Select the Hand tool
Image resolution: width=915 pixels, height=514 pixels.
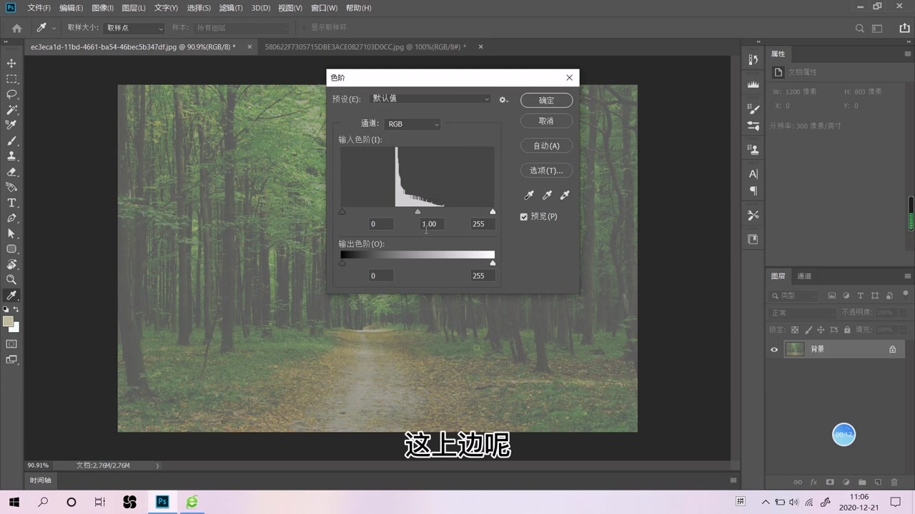pos(11,264)
